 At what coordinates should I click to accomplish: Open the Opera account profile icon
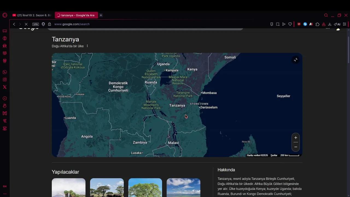pos(323,24)
